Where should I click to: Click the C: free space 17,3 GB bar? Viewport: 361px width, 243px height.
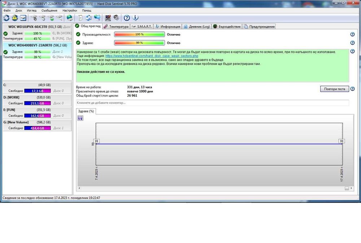coord(38,91)
